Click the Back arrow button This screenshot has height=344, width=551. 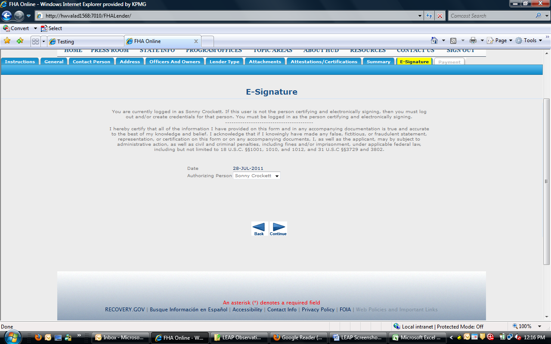[x=259, y=228]
